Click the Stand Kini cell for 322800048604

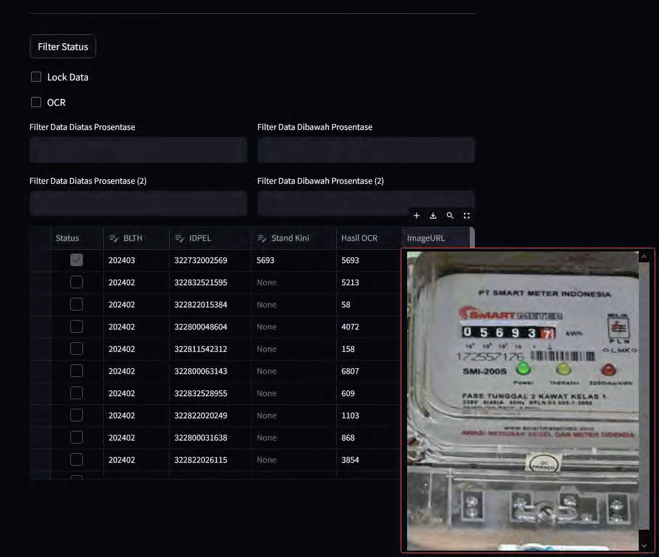coord(293,327)
